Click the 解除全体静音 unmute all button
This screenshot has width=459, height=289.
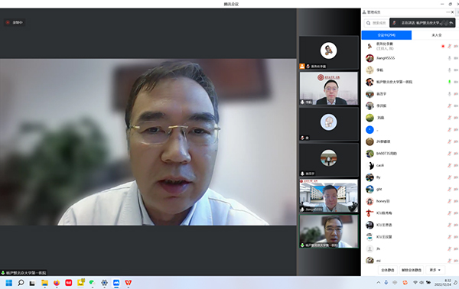coord(412,270)
